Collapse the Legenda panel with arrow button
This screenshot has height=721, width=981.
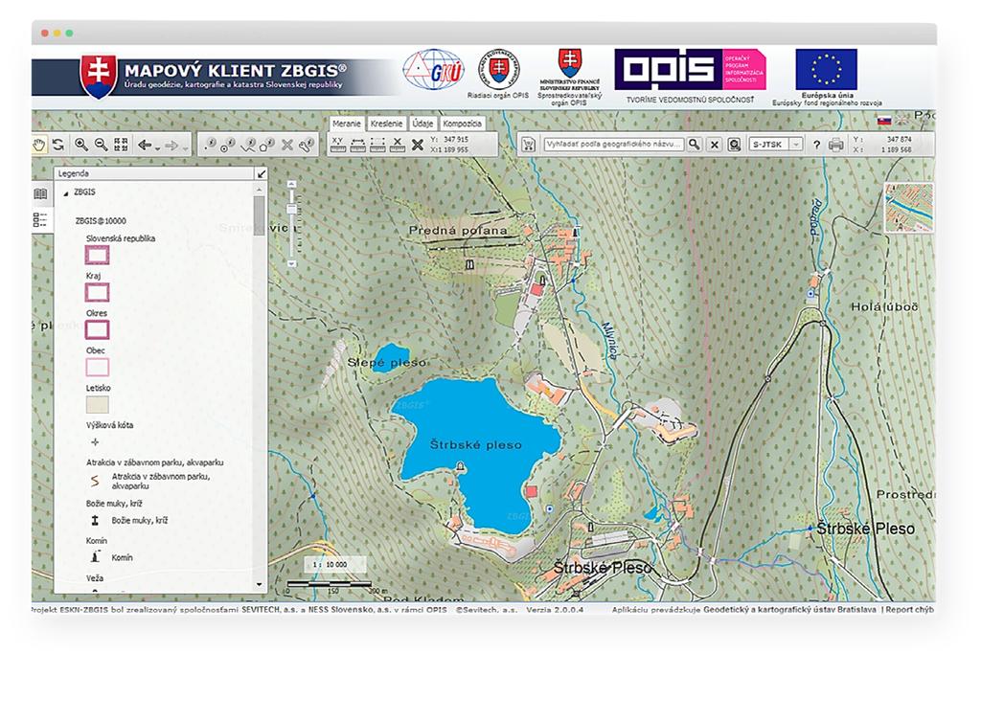[x=261, y=174]
